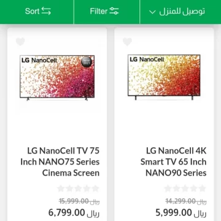Image resolution: width=221 pixels, height=221 pixels.
Task: Favorite the NANO75 75 Inch TV
Action: coord(20,42)
